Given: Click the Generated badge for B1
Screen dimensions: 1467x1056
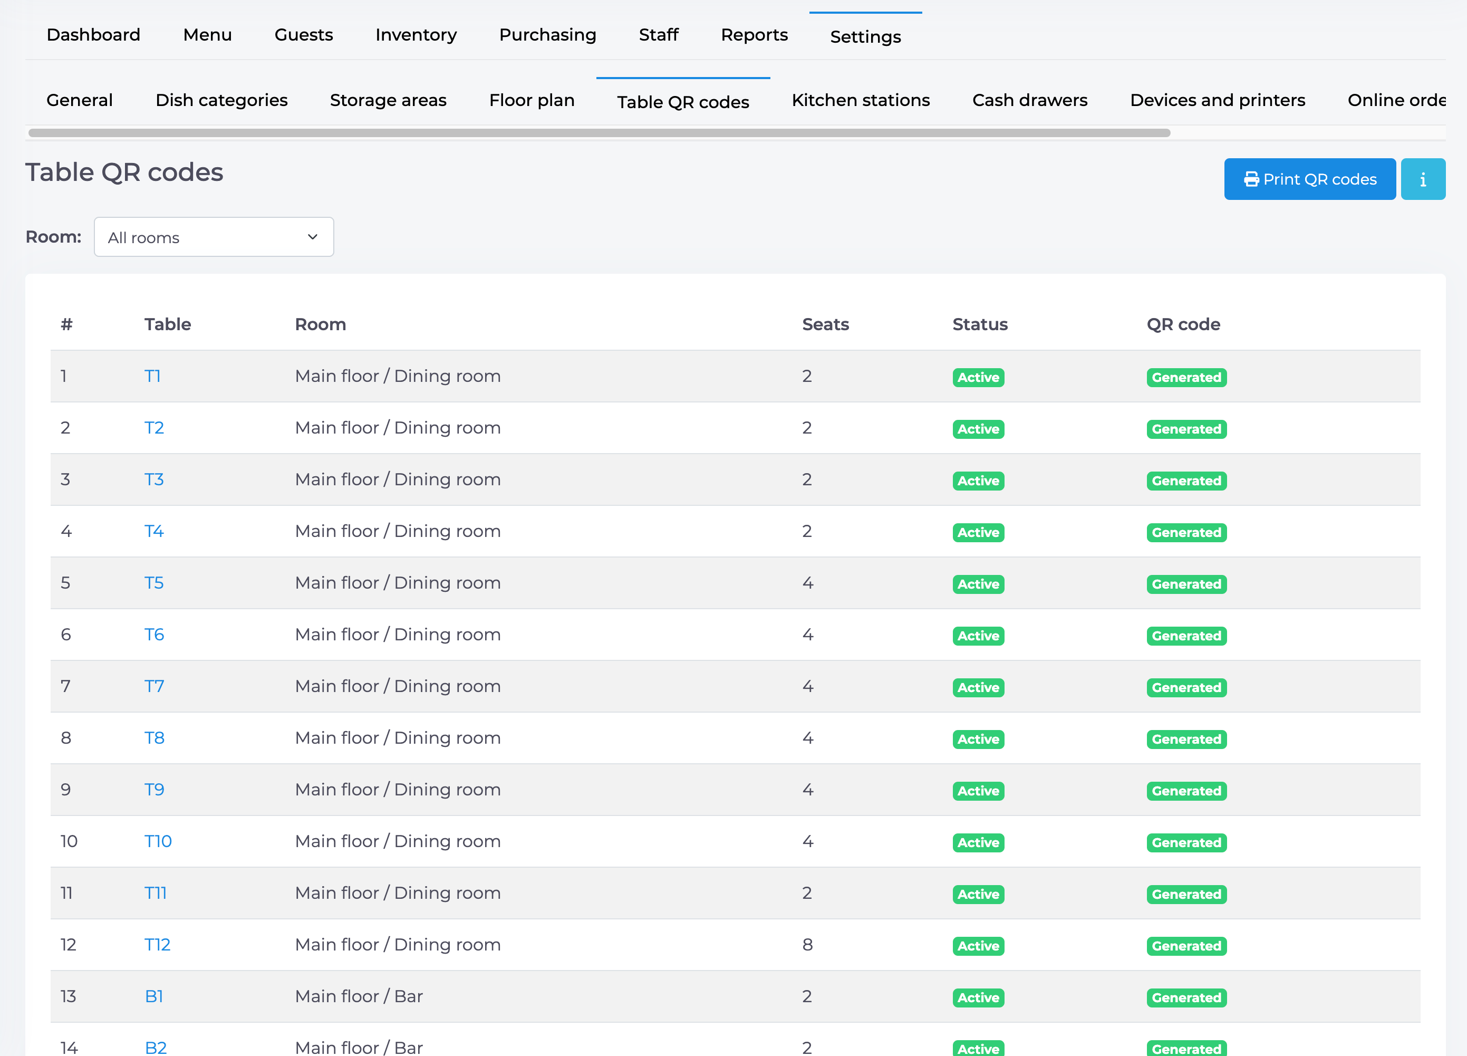Looking at the screenshot, I should pyautogui.click(x=1186, y=998).
